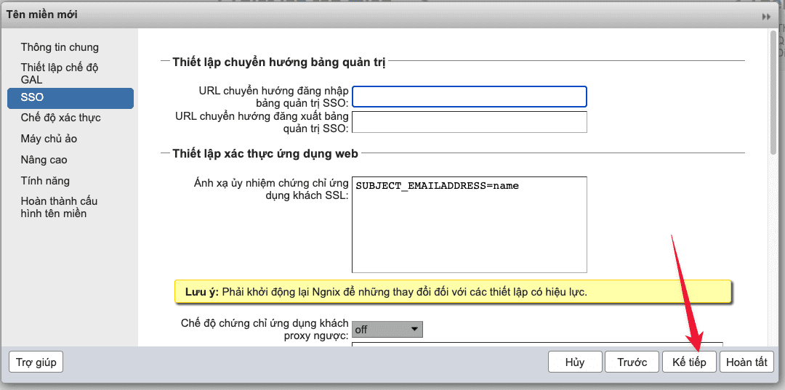Switch to Chế độ xác thực step
This screenshot has width=785, height=390.
click(x=61, y=118)
